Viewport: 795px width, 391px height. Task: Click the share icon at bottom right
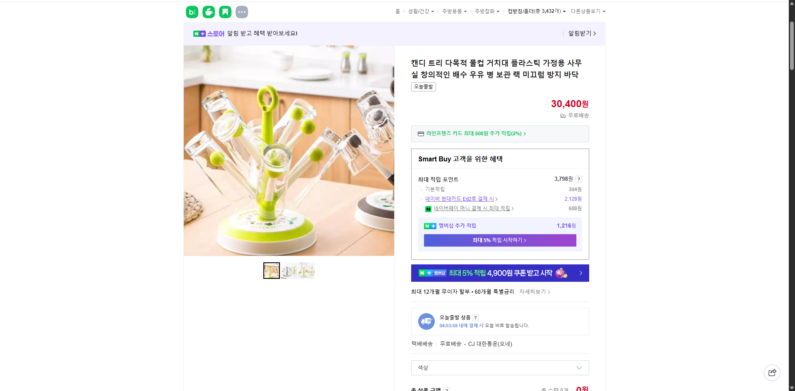(772, 372)
